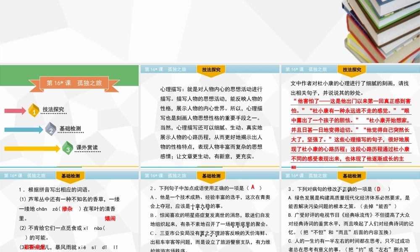Click option C. 人的一生约有一半左右的时间

[x=349, y=245]
